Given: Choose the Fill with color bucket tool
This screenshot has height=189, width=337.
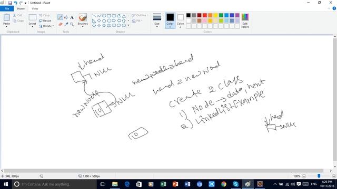Looking at the screenshot, I should coord(66,17).
